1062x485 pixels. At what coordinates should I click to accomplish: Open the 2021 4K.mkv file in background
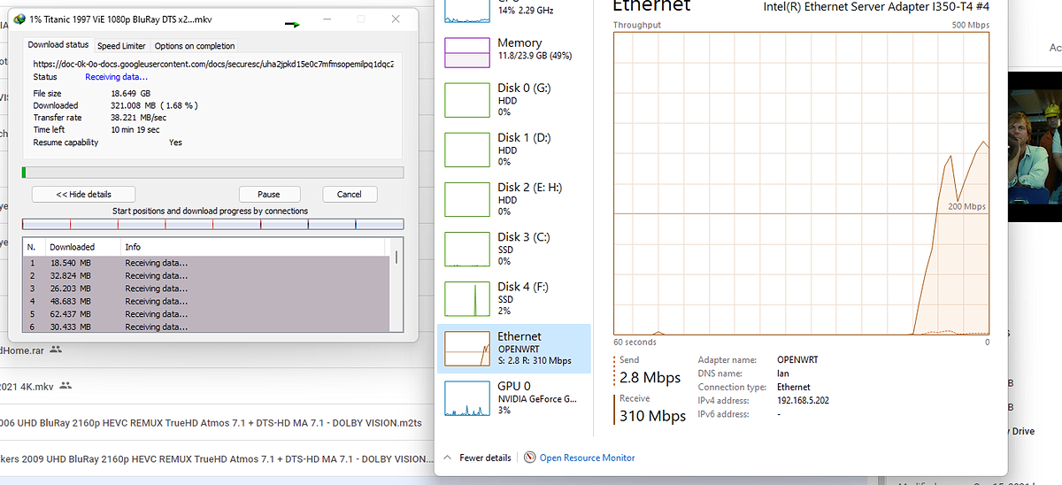pyautogui.click(x=28, y=386)
